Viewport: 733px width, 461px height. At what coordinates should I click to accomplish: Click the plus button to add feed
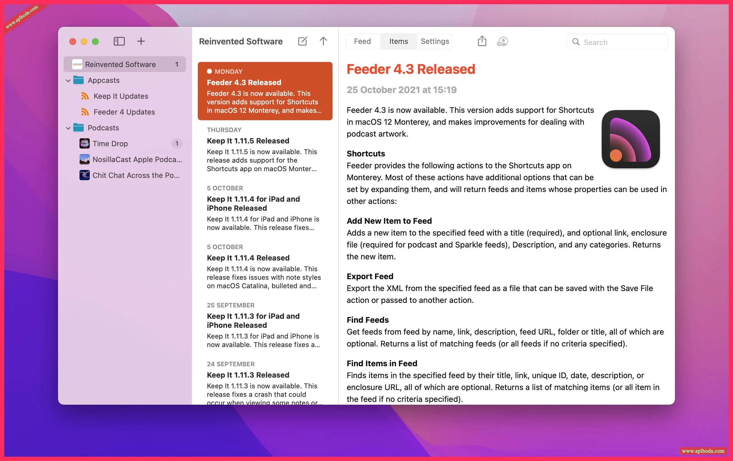pyautogui.click(x=141, y=41)
